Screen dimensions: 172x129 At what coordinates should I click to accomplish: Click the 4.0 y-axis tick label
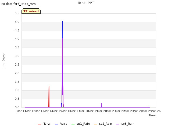(x=17, y=39)
